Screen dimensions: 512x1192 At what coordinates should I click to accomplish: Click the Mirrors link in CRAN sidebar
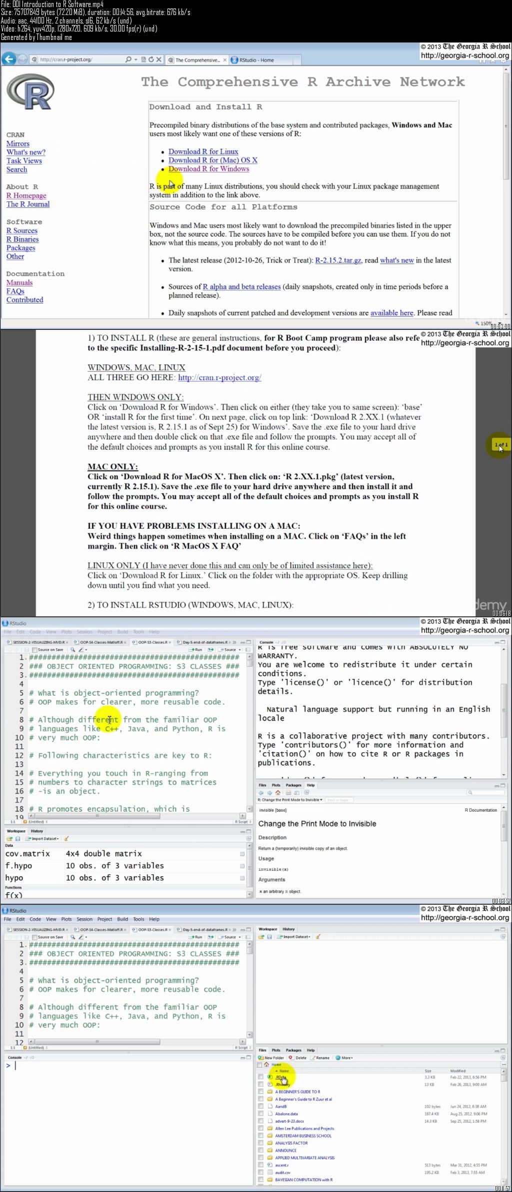(x=18, y=143)
